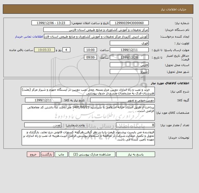Click the 'استان محل تحویل:' label

[177, 65]
